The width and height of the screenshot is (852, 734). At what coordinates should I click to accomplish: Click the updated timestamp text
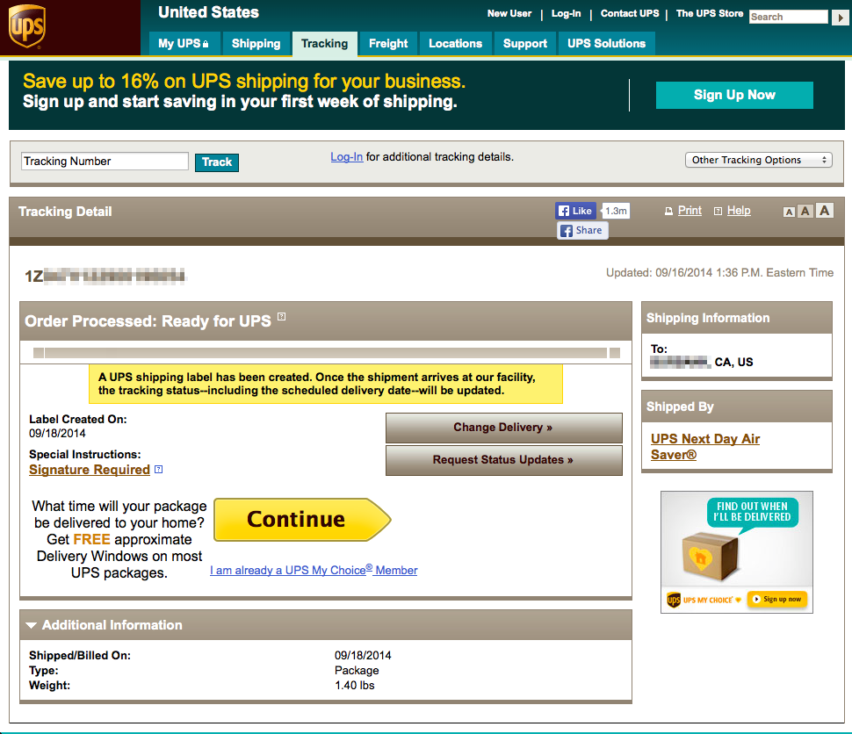coord(719,273)
